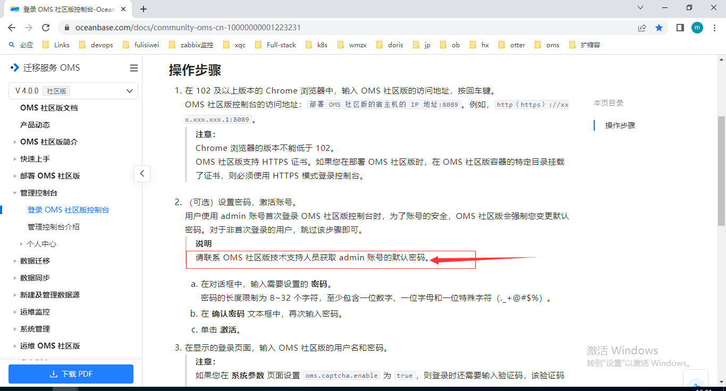This screenshot has width=726, height=391.
Task: Open the devops bookmark folder
Action: click(96, 45)
